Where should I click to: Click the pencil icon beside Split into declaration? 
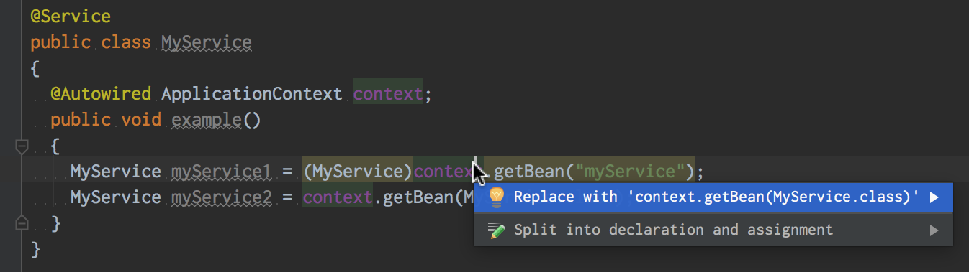click(x=496, y=230)
